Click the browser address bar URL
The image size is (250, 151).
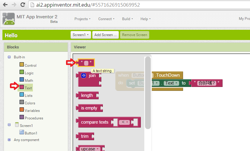(88, 5)
